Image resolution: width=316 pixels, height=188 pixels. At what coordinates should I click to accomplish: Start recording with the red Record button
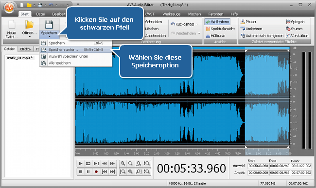96,172
